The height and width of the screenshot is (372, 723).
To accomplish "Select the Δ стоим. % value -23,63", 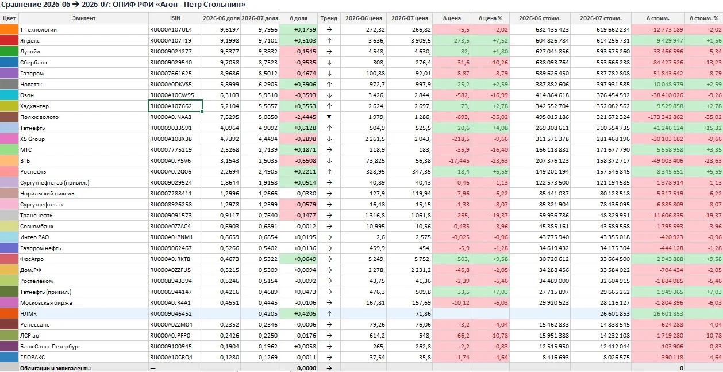I will (704, 160).
